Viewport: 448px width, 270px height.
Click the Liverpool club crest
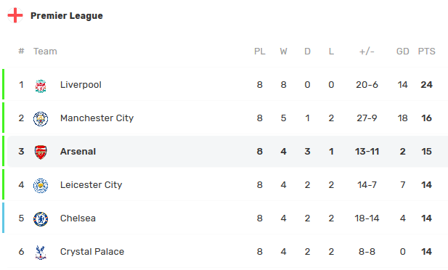pyautogui.click(x=41, y=86)
